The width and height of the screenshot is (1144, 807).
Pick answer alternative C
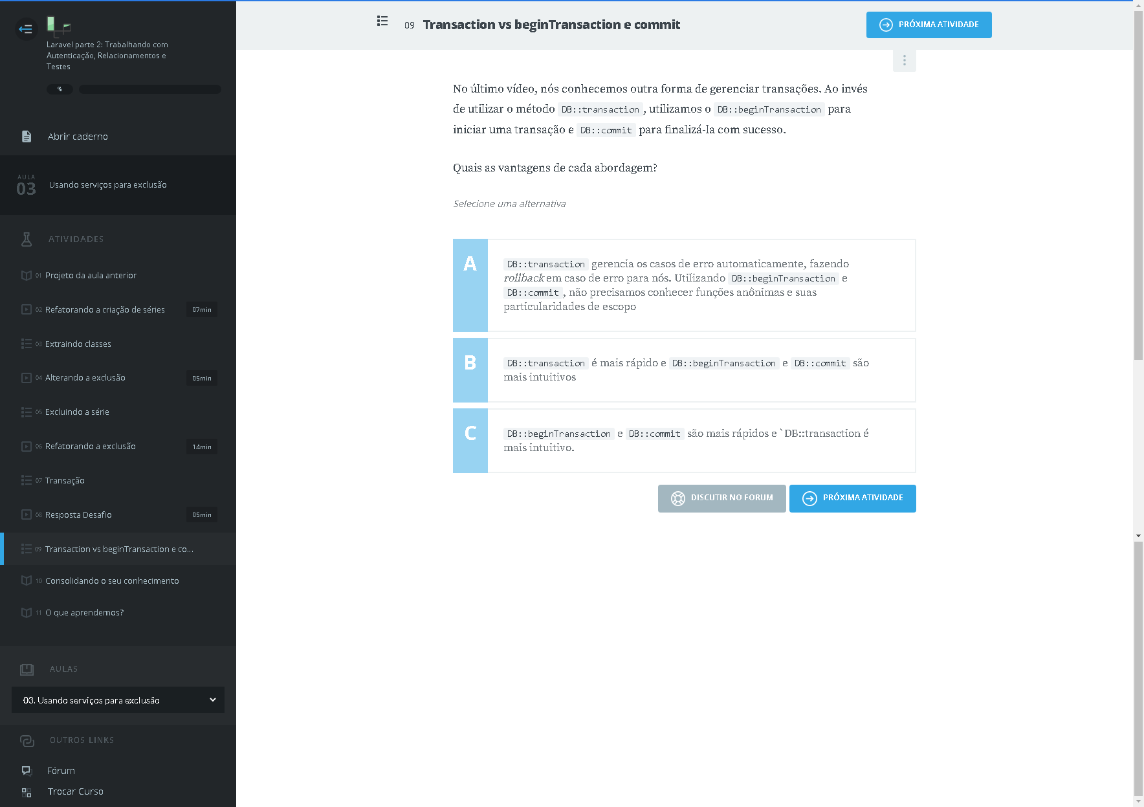(x=470, y=441)
